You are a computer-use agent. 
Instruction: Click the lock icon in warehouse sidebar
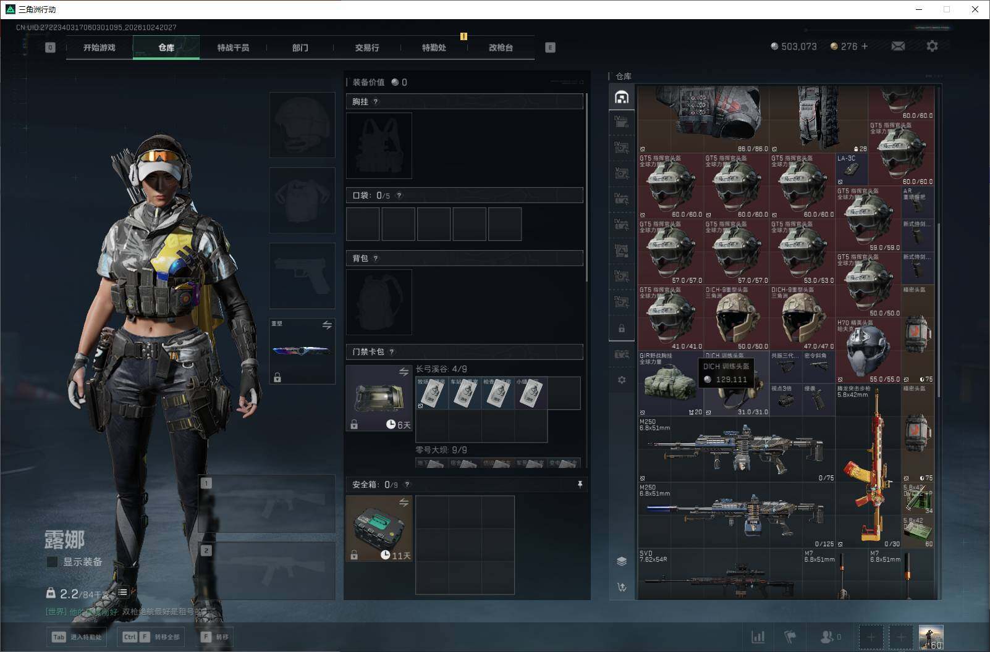tap(622, 328)
